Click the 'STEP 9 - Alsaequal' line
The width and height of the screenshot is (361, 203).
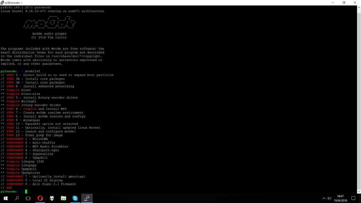click(x=20, y=120)
